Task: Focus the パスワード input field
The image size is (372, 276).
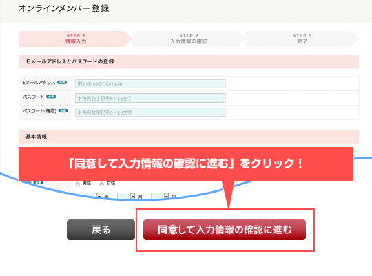Action: click(x=150, y=98)
